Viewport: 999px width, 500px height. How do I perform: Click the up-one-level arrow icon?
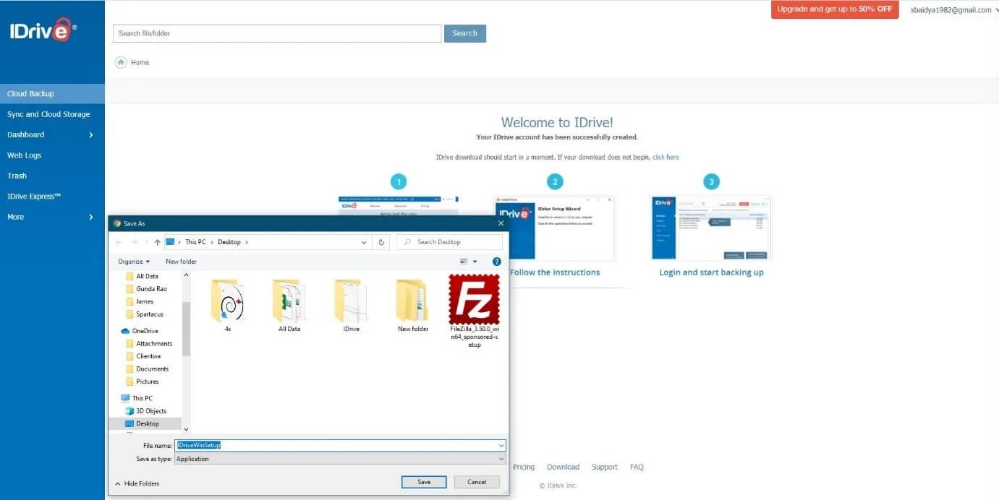pyautogui.click(x=158, y=241)
